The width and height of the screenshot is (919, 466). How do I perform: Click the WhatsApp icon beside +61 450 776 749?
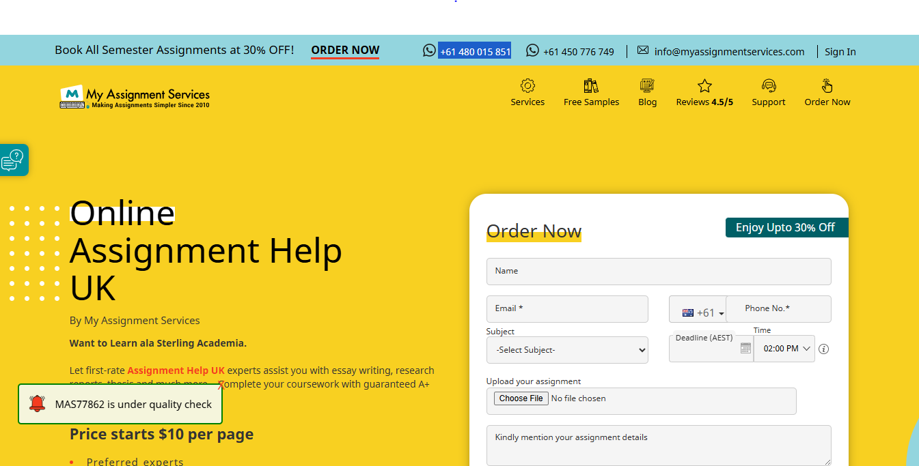click(x=532, y=50)
